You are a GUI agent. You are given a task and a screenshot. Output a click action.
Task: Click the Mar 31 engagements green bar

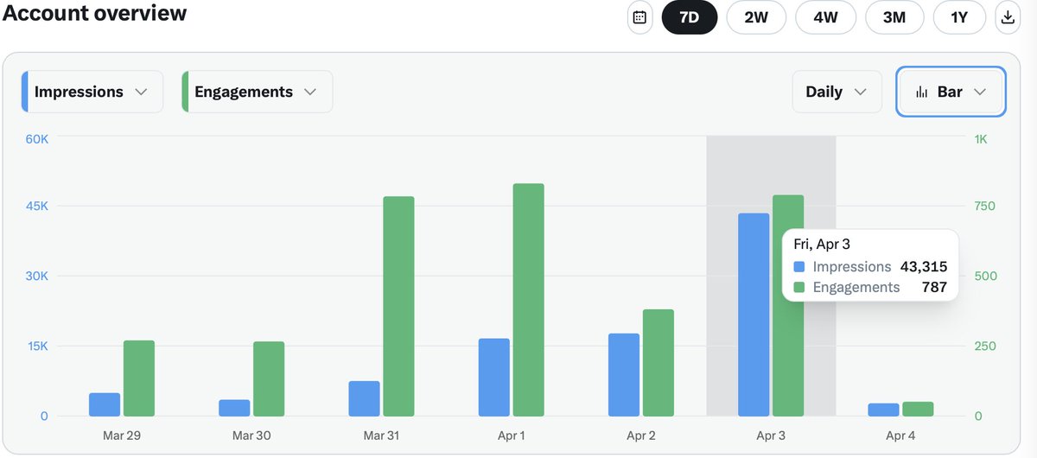pyautogui.click(x=399, y=307)
